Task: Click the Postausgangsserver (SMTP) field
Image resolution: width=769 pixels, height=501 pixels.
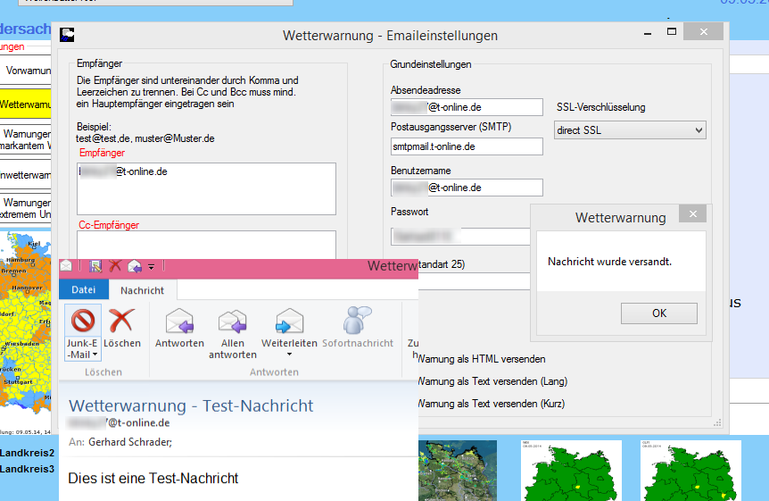Action: (466, 146)
